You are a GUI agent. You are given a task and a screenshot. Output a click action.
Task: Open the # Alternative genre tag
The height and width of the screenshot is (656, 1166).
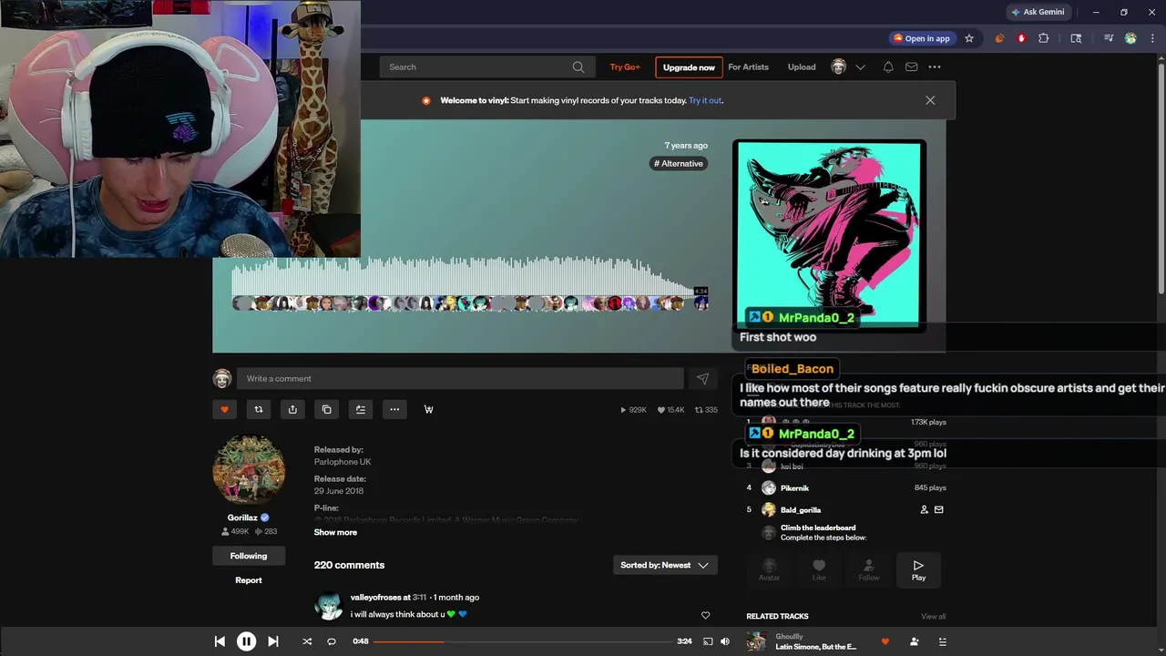coord(679,164)
